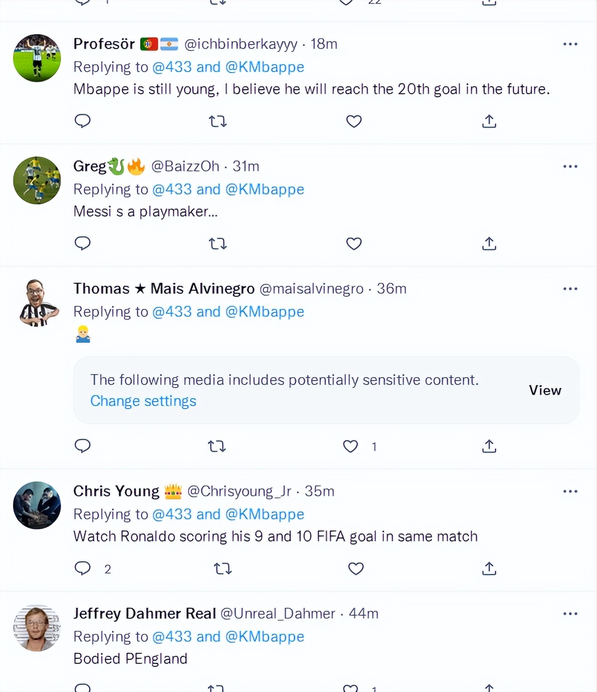Share Greg's 'Messi s a playmaker' tweet
The width and height of the screenshot is (597, 692).
tap(489, 244)
